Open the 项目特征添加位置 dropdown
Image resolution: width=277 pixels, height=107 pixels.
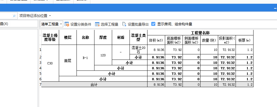(35, 16)
